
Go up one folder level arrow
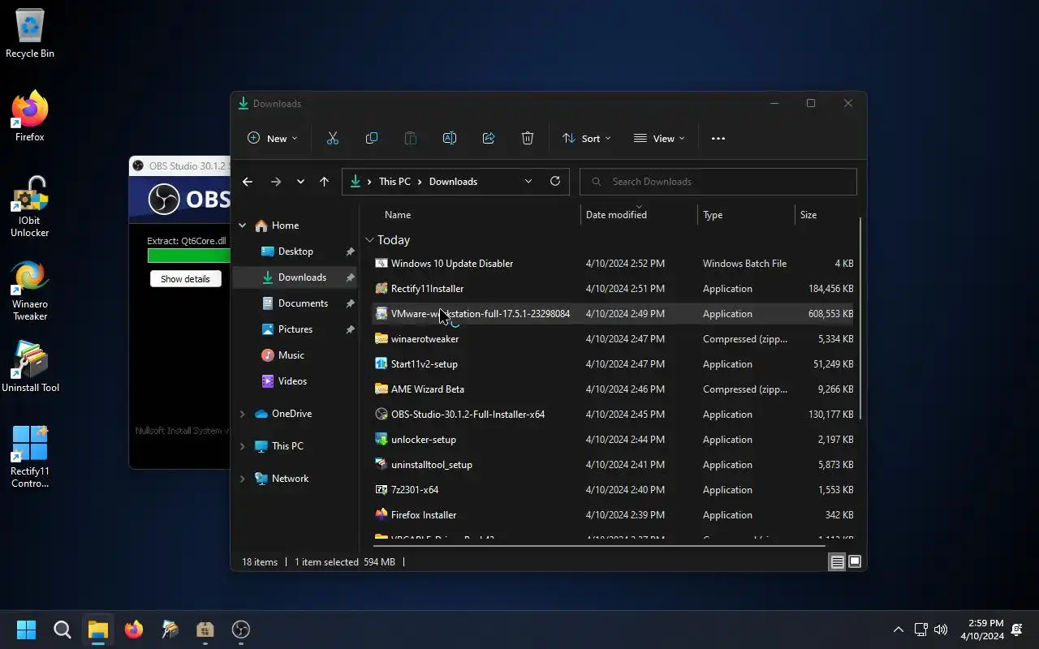pyautogui.click(x=324, y=182)
